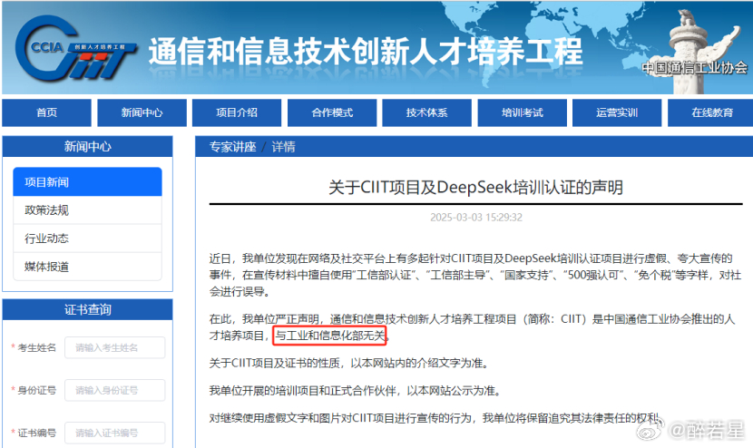Click the 考生姓名 input field
753x448 pixels.
(x=115, y=347)
